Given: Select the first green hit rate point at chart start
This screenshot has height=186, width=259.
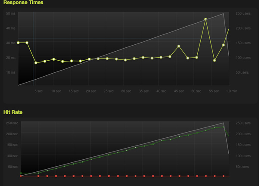Looking at the screenshot, I should (x=21, y=173).
